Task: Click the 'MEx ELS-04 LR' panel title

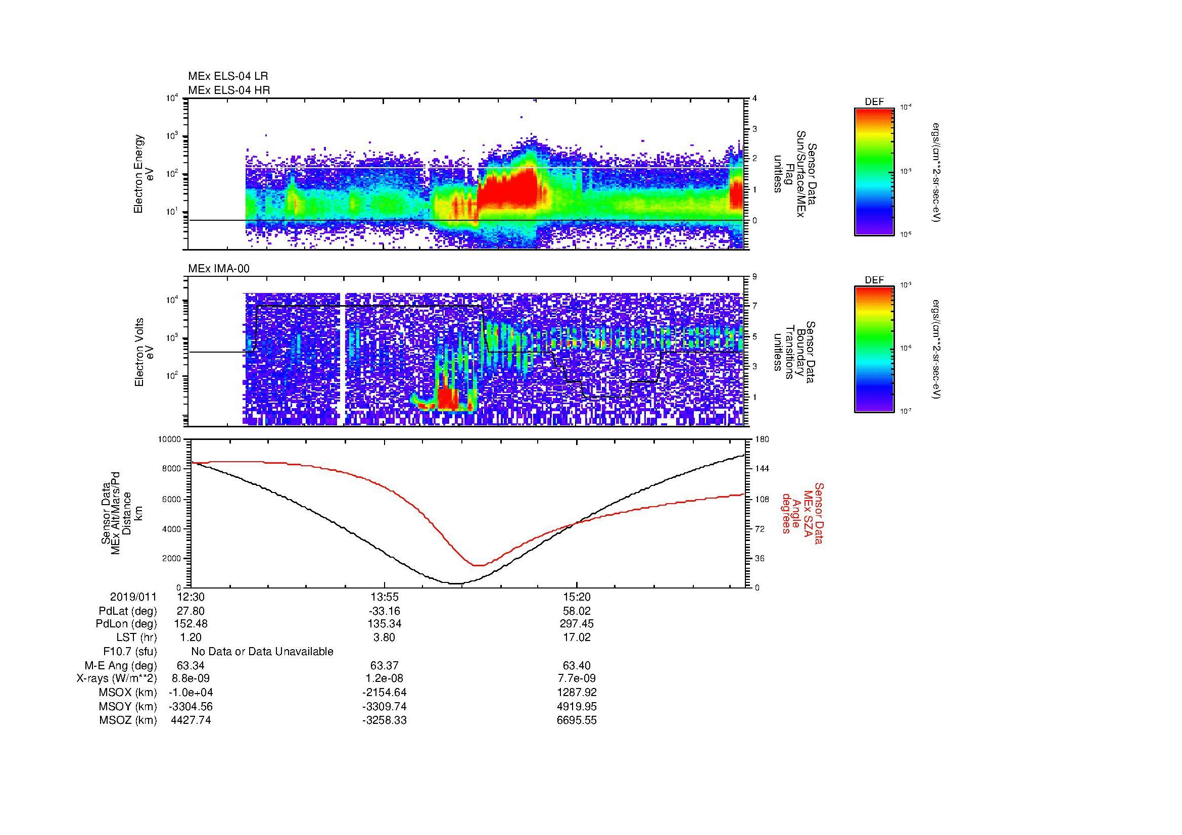Action: pos(228,76)
